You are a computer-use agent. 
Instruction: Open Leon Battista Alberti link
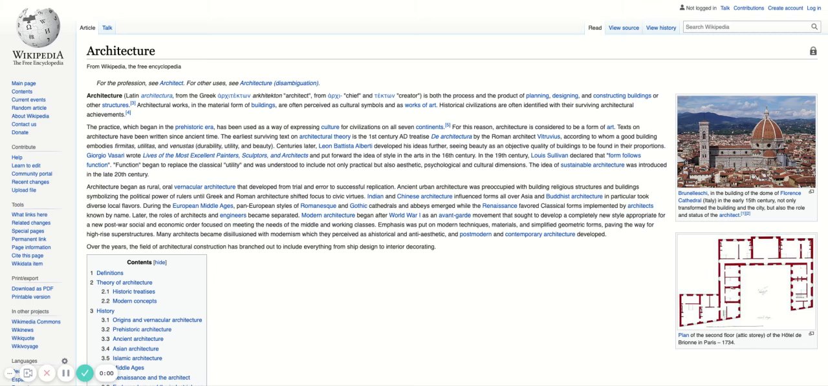345,146
